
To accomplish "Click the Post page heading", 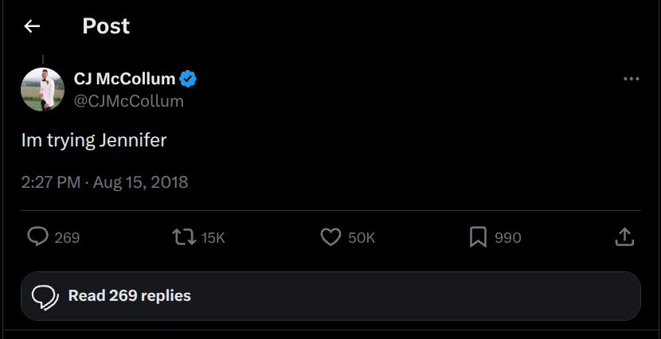I will click(x=106, y=26).
